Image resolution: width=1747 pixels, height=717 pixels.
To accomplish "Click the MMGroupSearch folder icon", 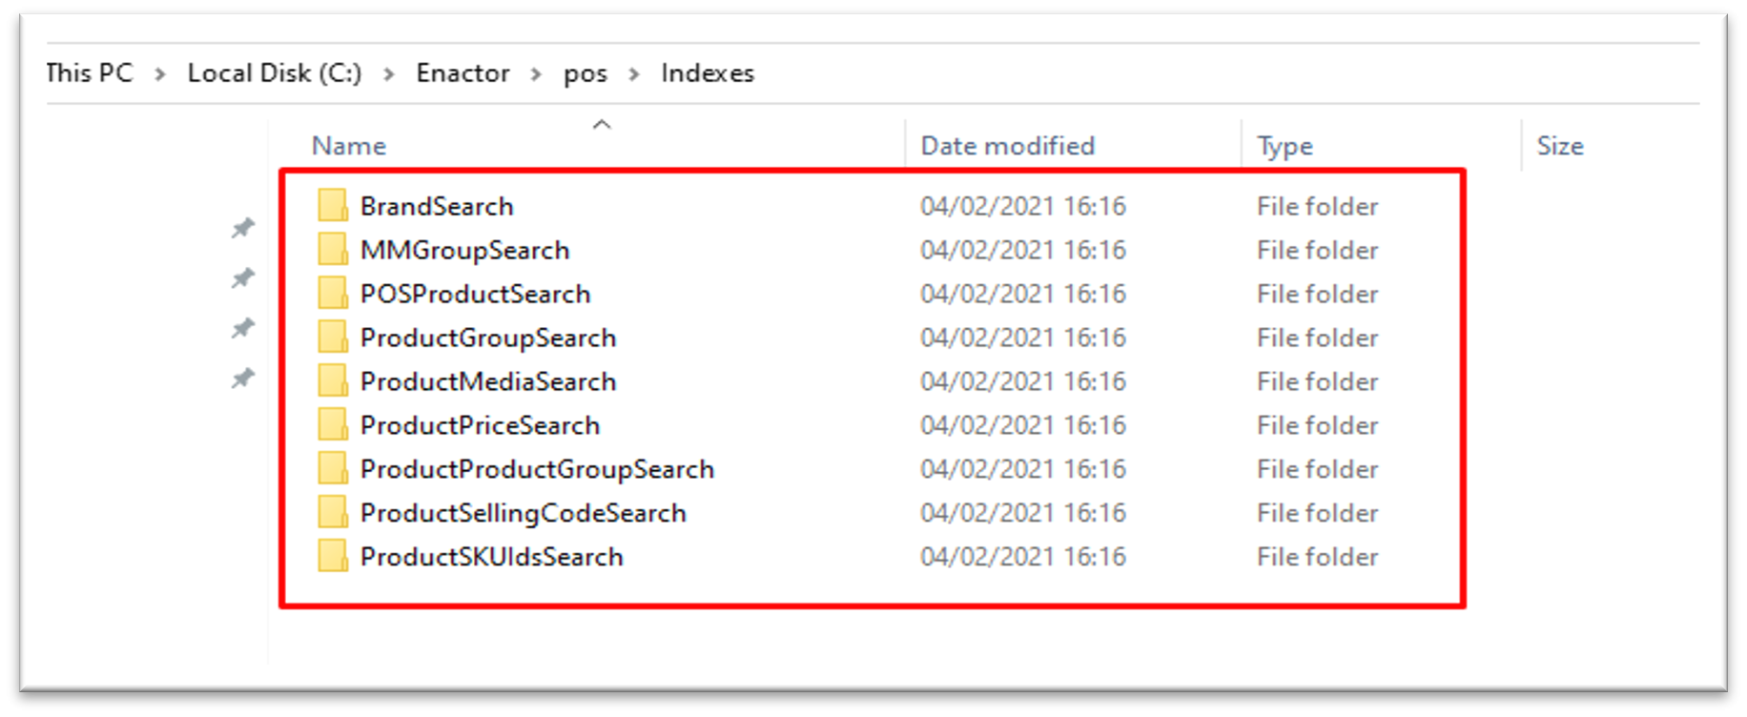I will click(x=333, y=250).
